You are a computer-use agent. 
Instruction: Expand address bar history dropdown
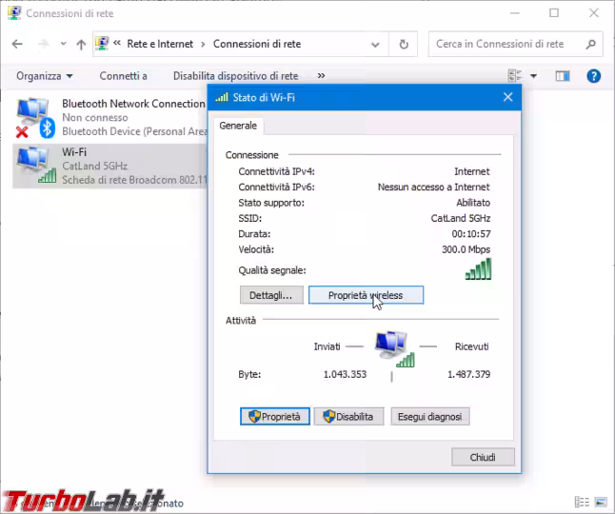[x=375, y=45]
